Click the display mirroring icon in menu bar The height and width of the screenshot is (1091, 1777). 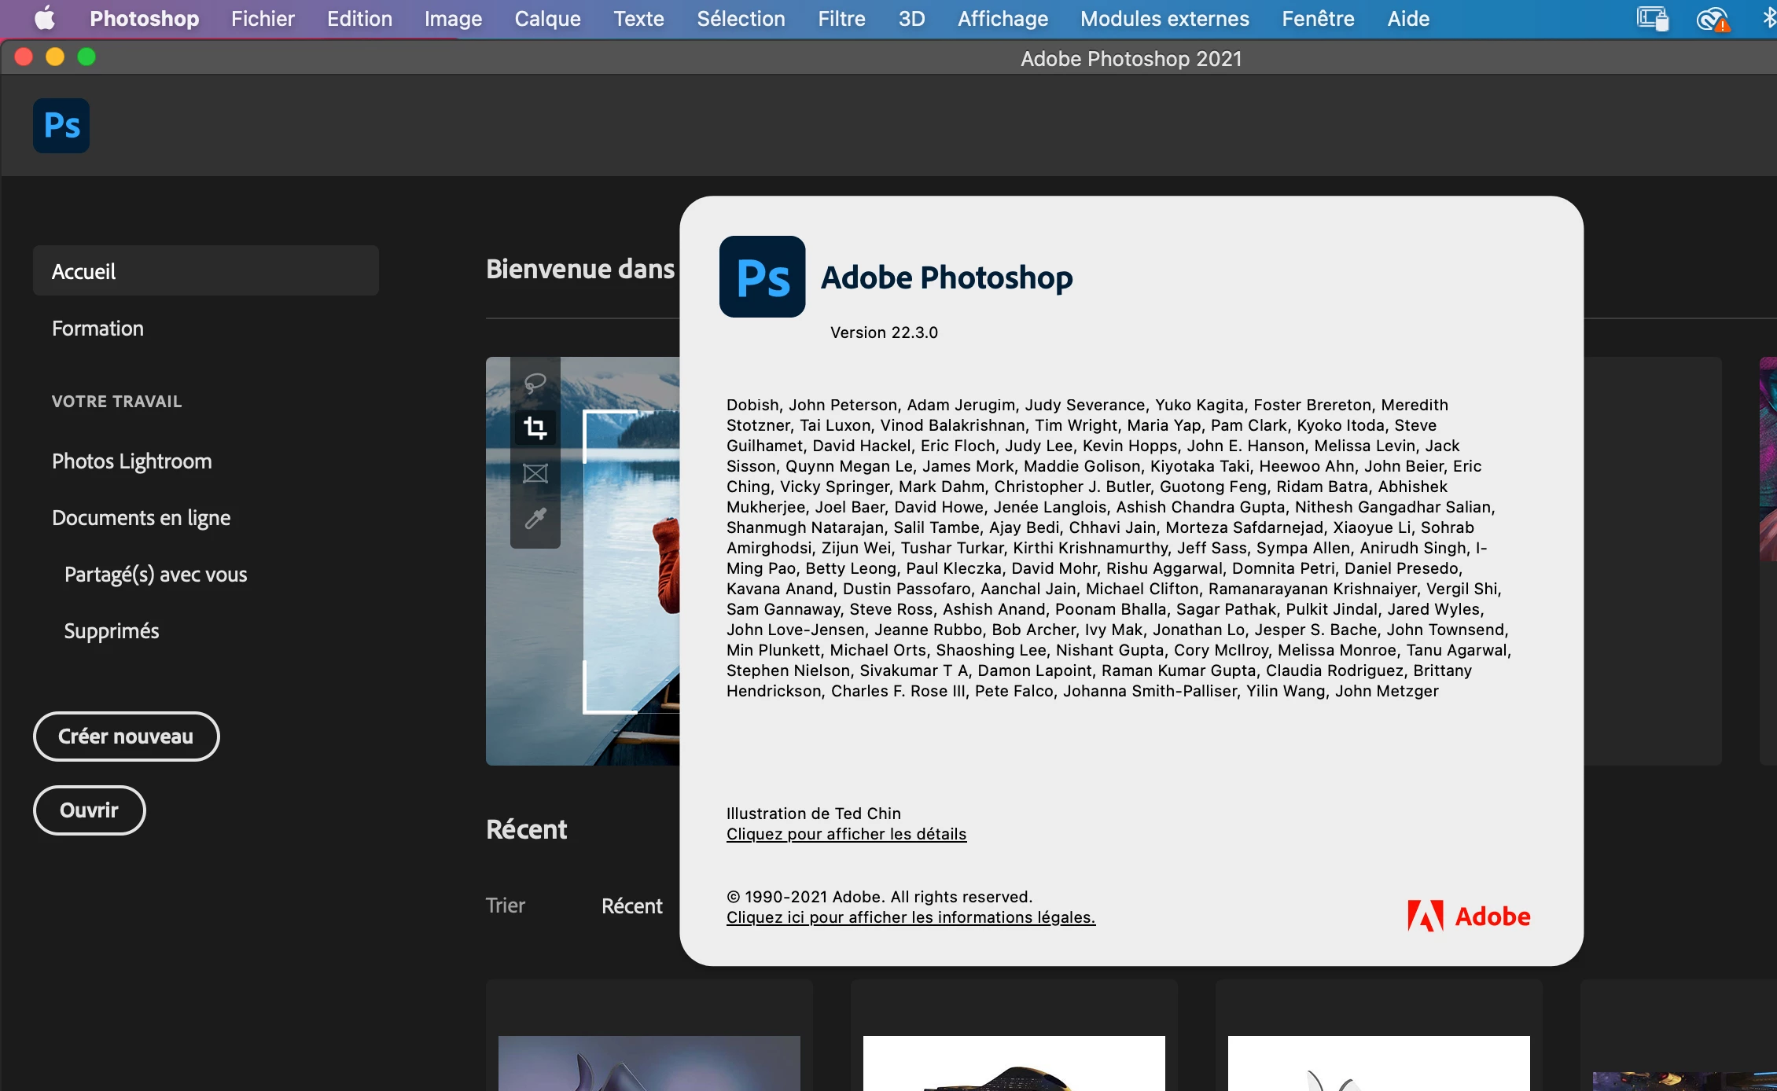coord(1652,18)
